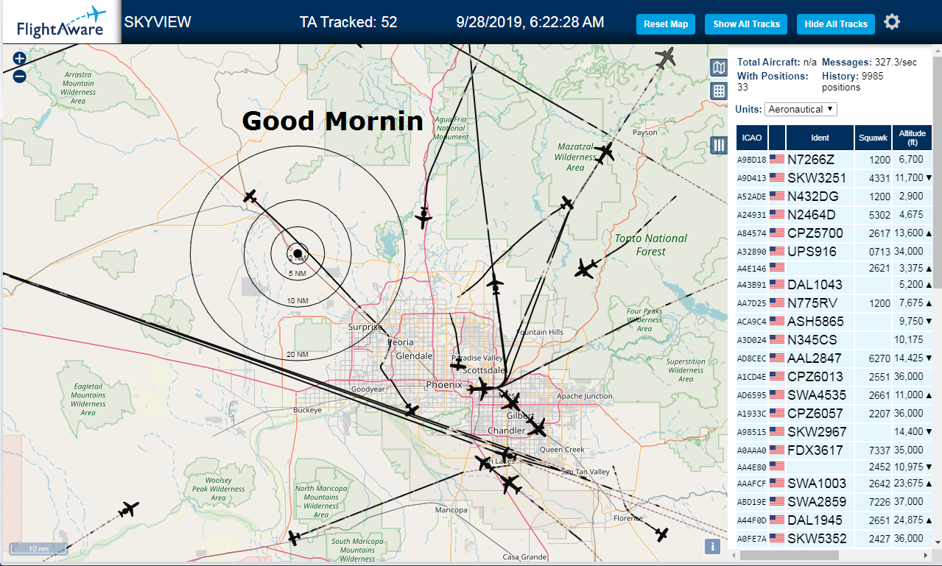Click Reset Map button
942x566 pixels.
[666, 24]
